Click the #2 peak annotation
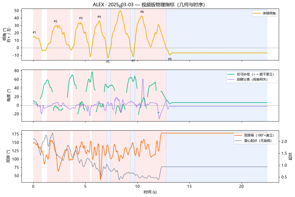 click(55, 21)
